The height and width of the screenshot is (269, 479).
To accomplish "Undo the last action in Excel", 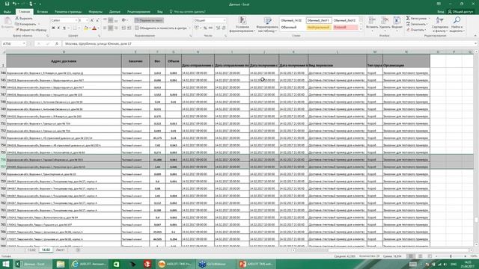I will point(14,4).
